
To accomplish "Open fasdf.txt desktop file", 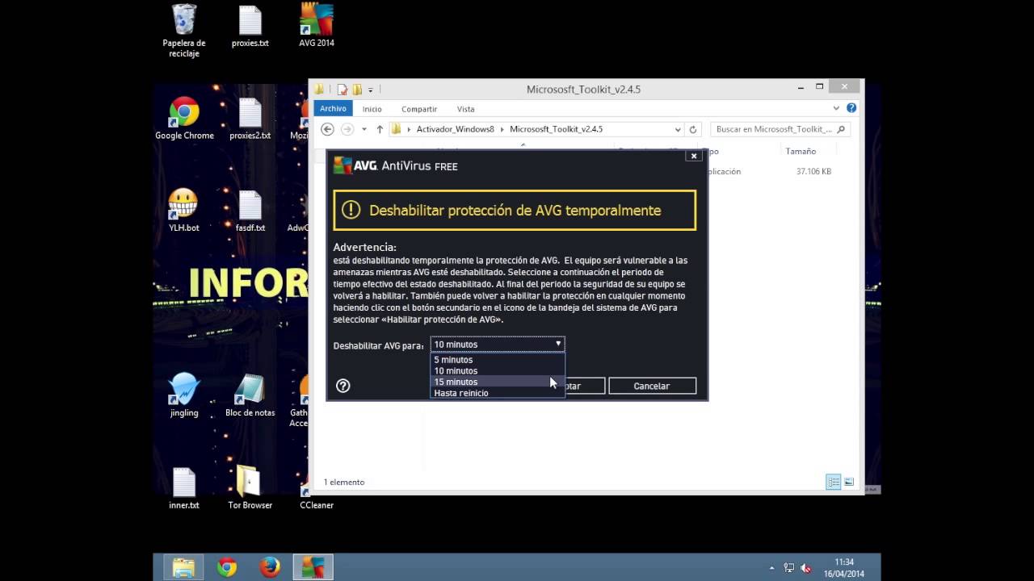I will pos(250,211).
